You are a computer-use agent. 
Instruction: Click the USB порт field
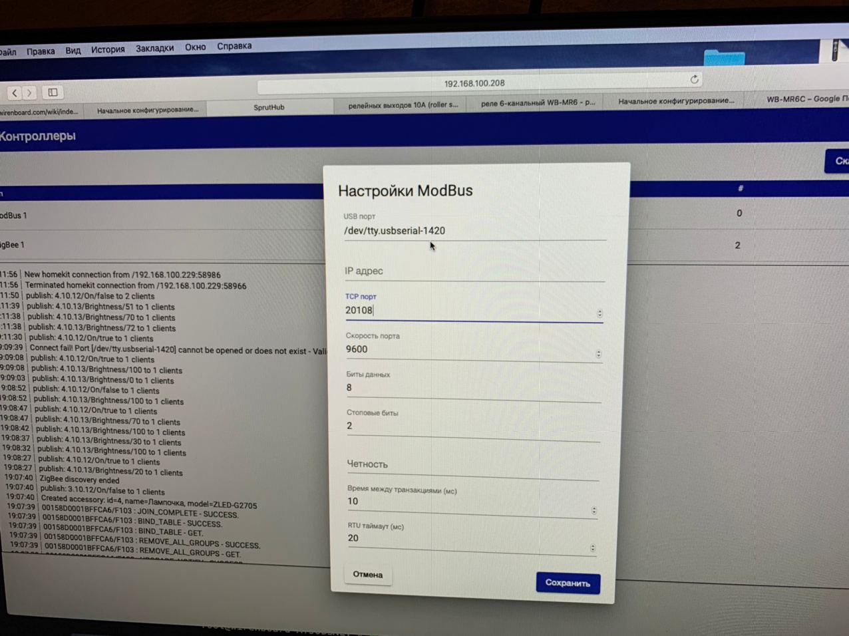(475, 231)
